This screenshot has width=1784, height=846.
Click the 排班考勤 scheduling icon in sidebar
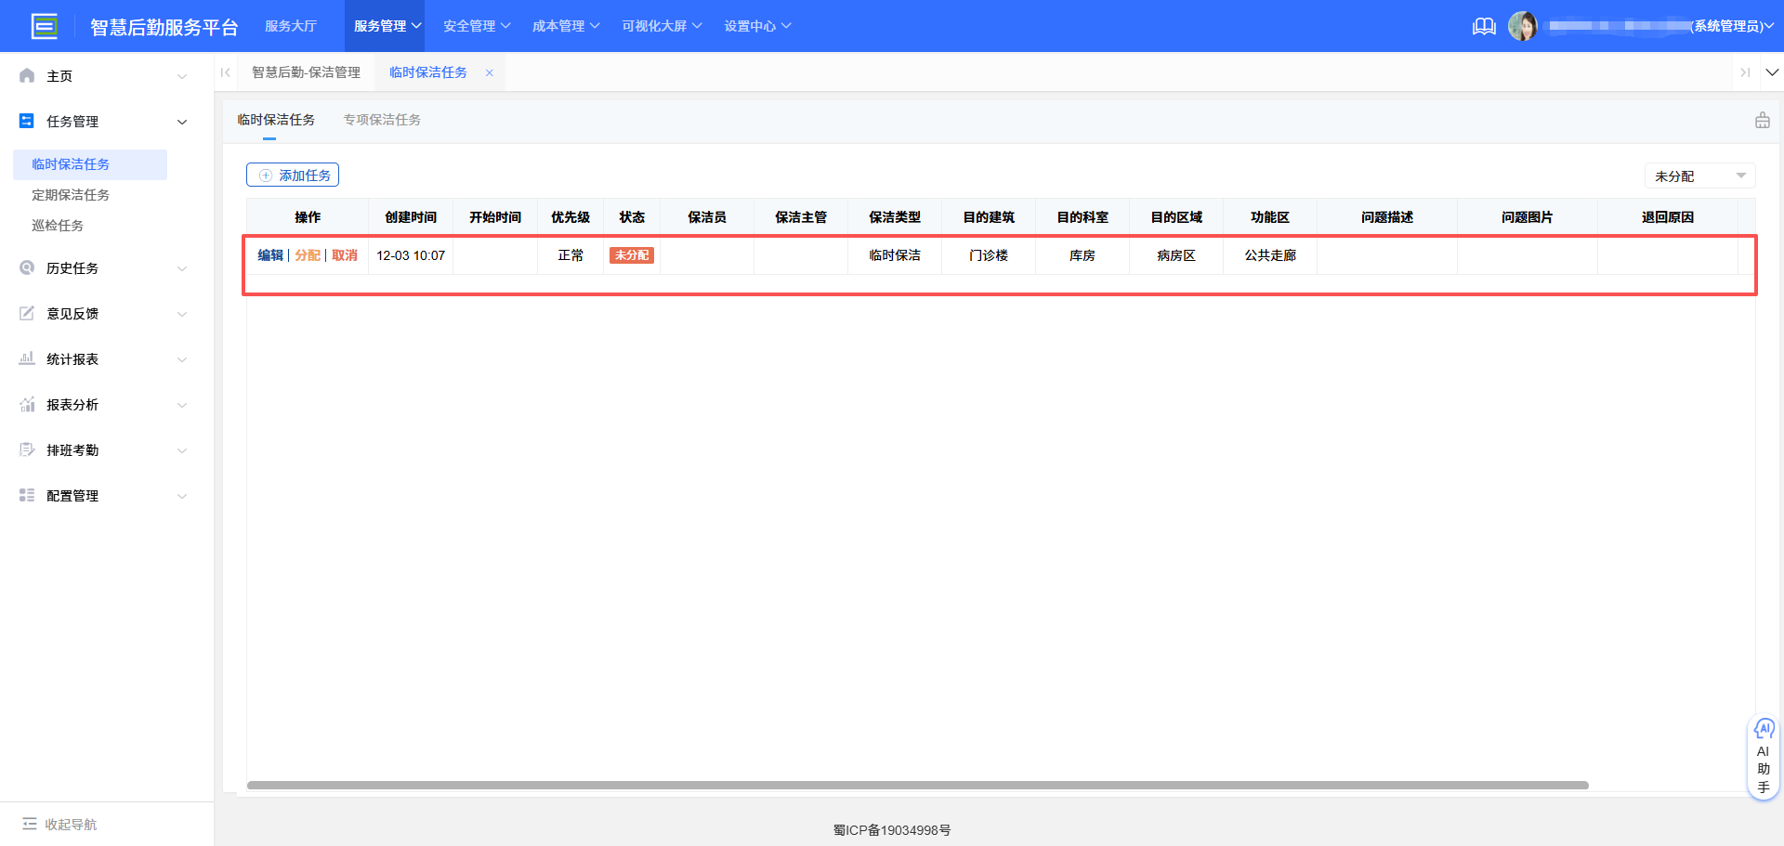pos(26,449)
